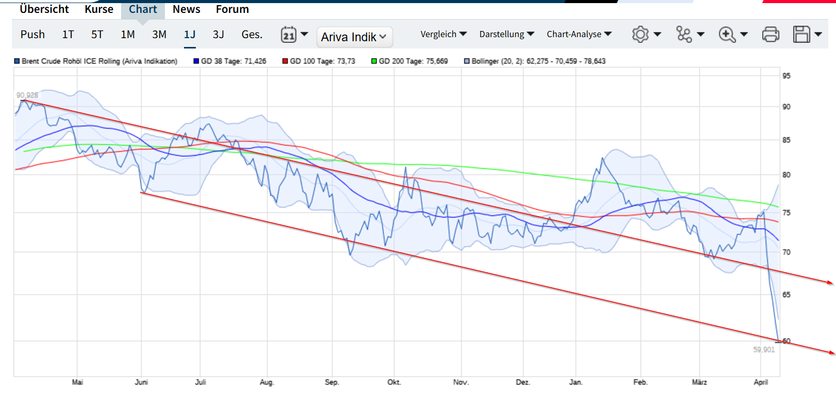The width and height of the screenshot is (836, 394).
Task: Set chart period to 1T
Action: click(x=68, y=35)
